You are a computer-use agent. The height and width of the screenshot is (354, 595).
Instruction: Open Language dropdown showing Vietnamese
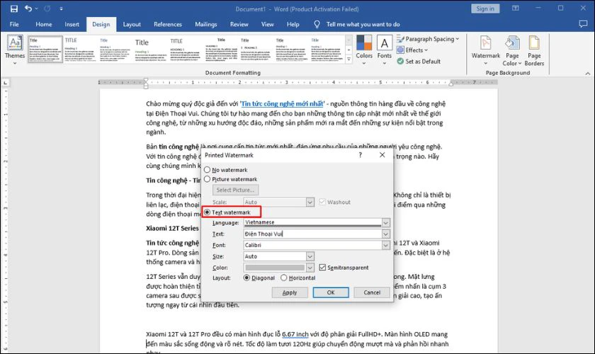pos(385,223)
